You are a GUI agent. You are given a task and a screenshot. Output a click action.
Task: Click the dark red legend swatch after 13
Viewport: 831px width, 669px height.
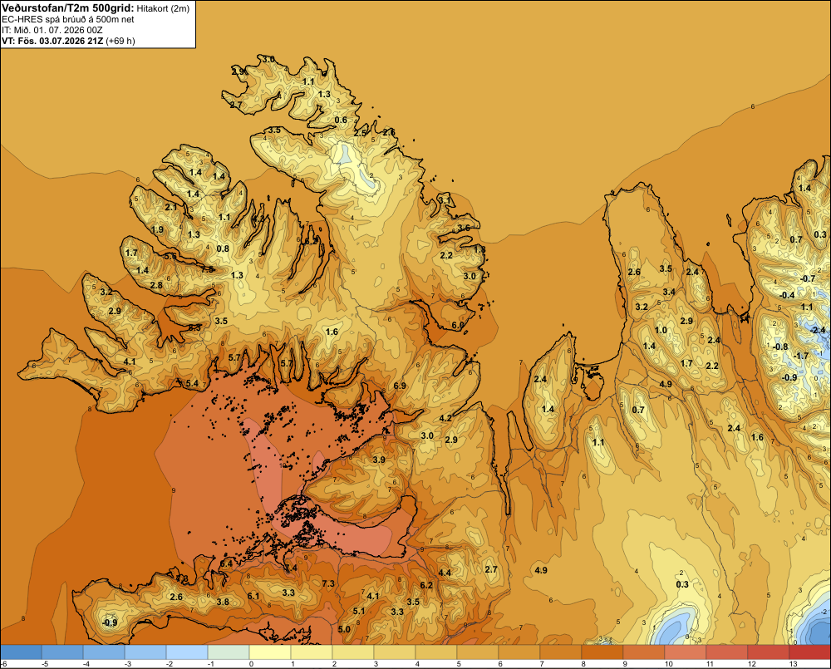[809, 652]
